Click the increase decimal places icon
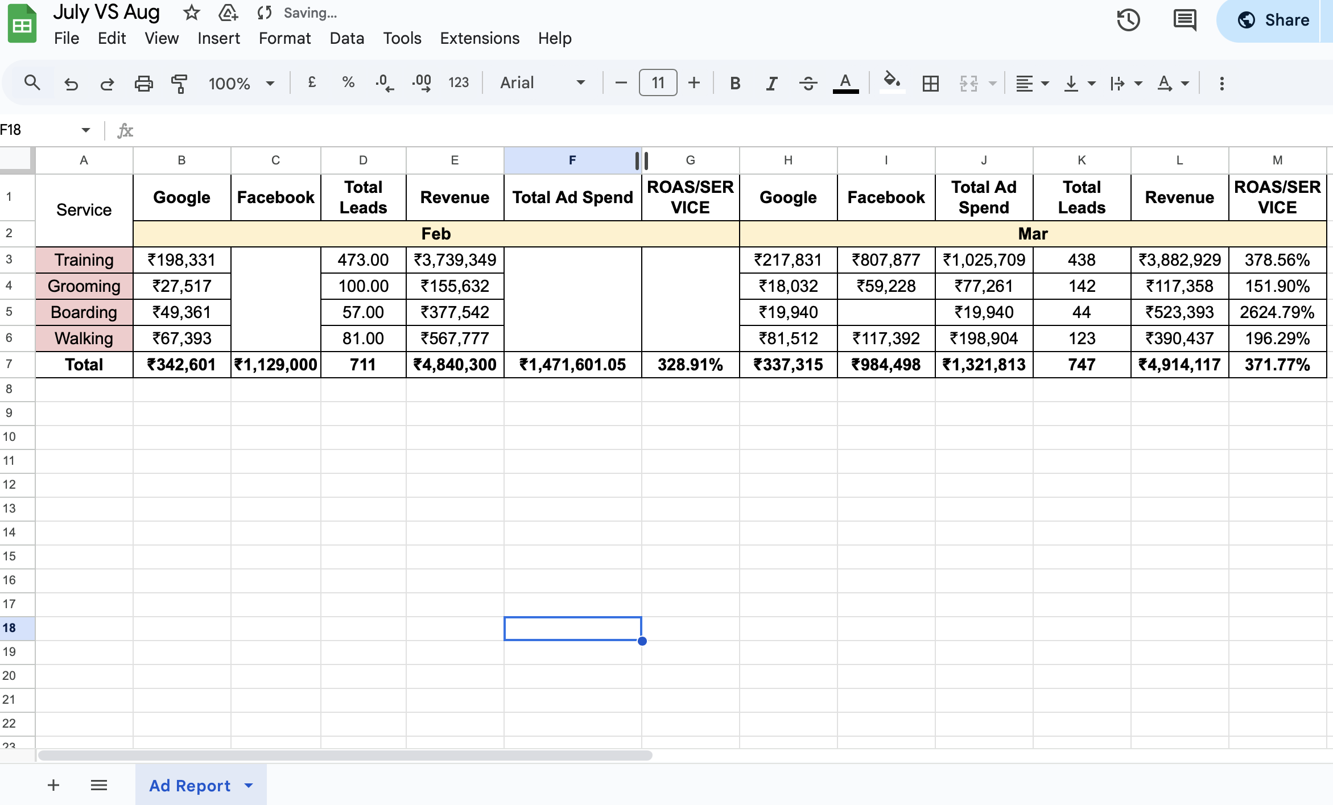1333x805 pixels. pos(422,84)
